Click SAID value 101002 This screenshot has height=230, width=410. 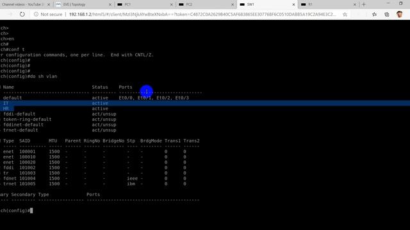pyautogui.click(x=28, y=167)
